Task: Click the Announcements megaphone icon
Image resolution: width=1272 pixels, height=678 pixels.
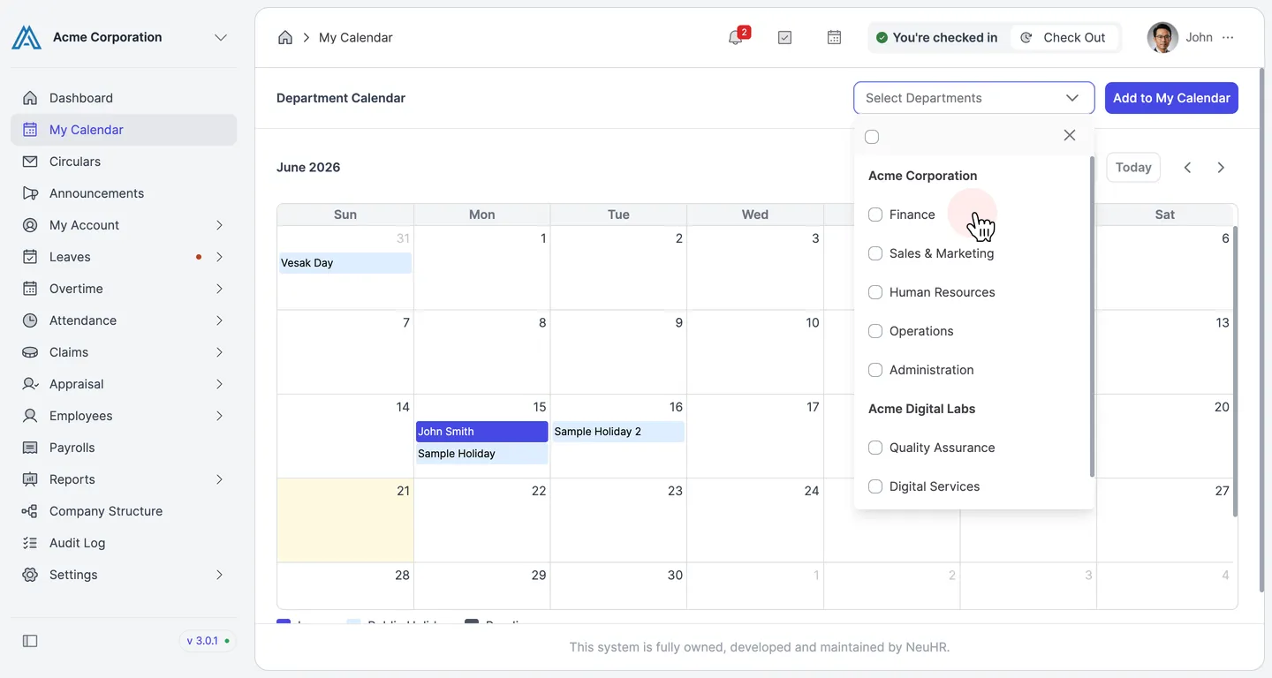Action: (30, 193)
